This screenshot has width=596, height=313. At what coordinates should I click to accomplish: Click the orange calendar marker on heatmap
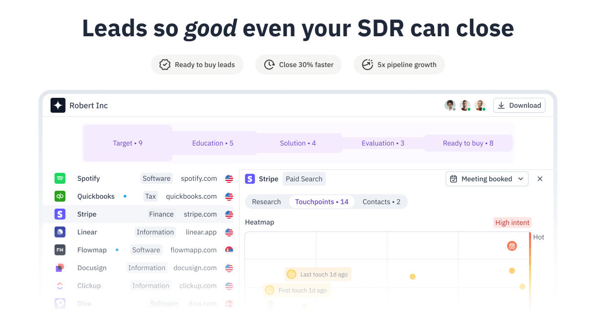(512, 246)
